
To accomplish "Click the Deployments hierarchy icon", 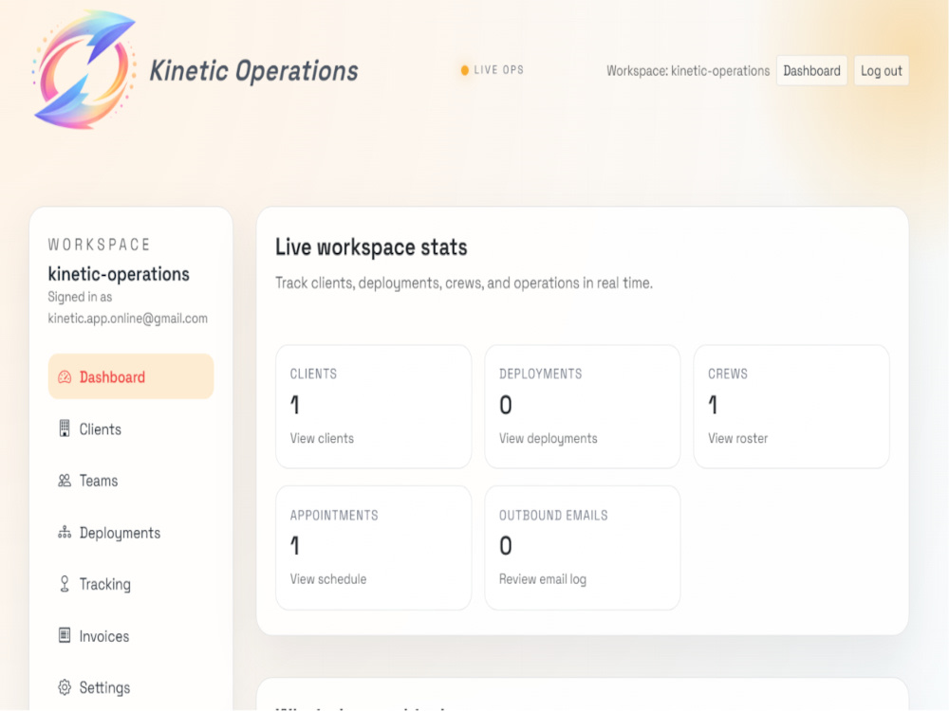I will (x=65, y=533).
